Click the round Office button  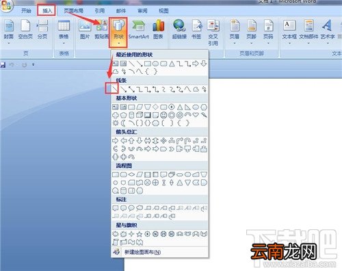coord(6,5)
